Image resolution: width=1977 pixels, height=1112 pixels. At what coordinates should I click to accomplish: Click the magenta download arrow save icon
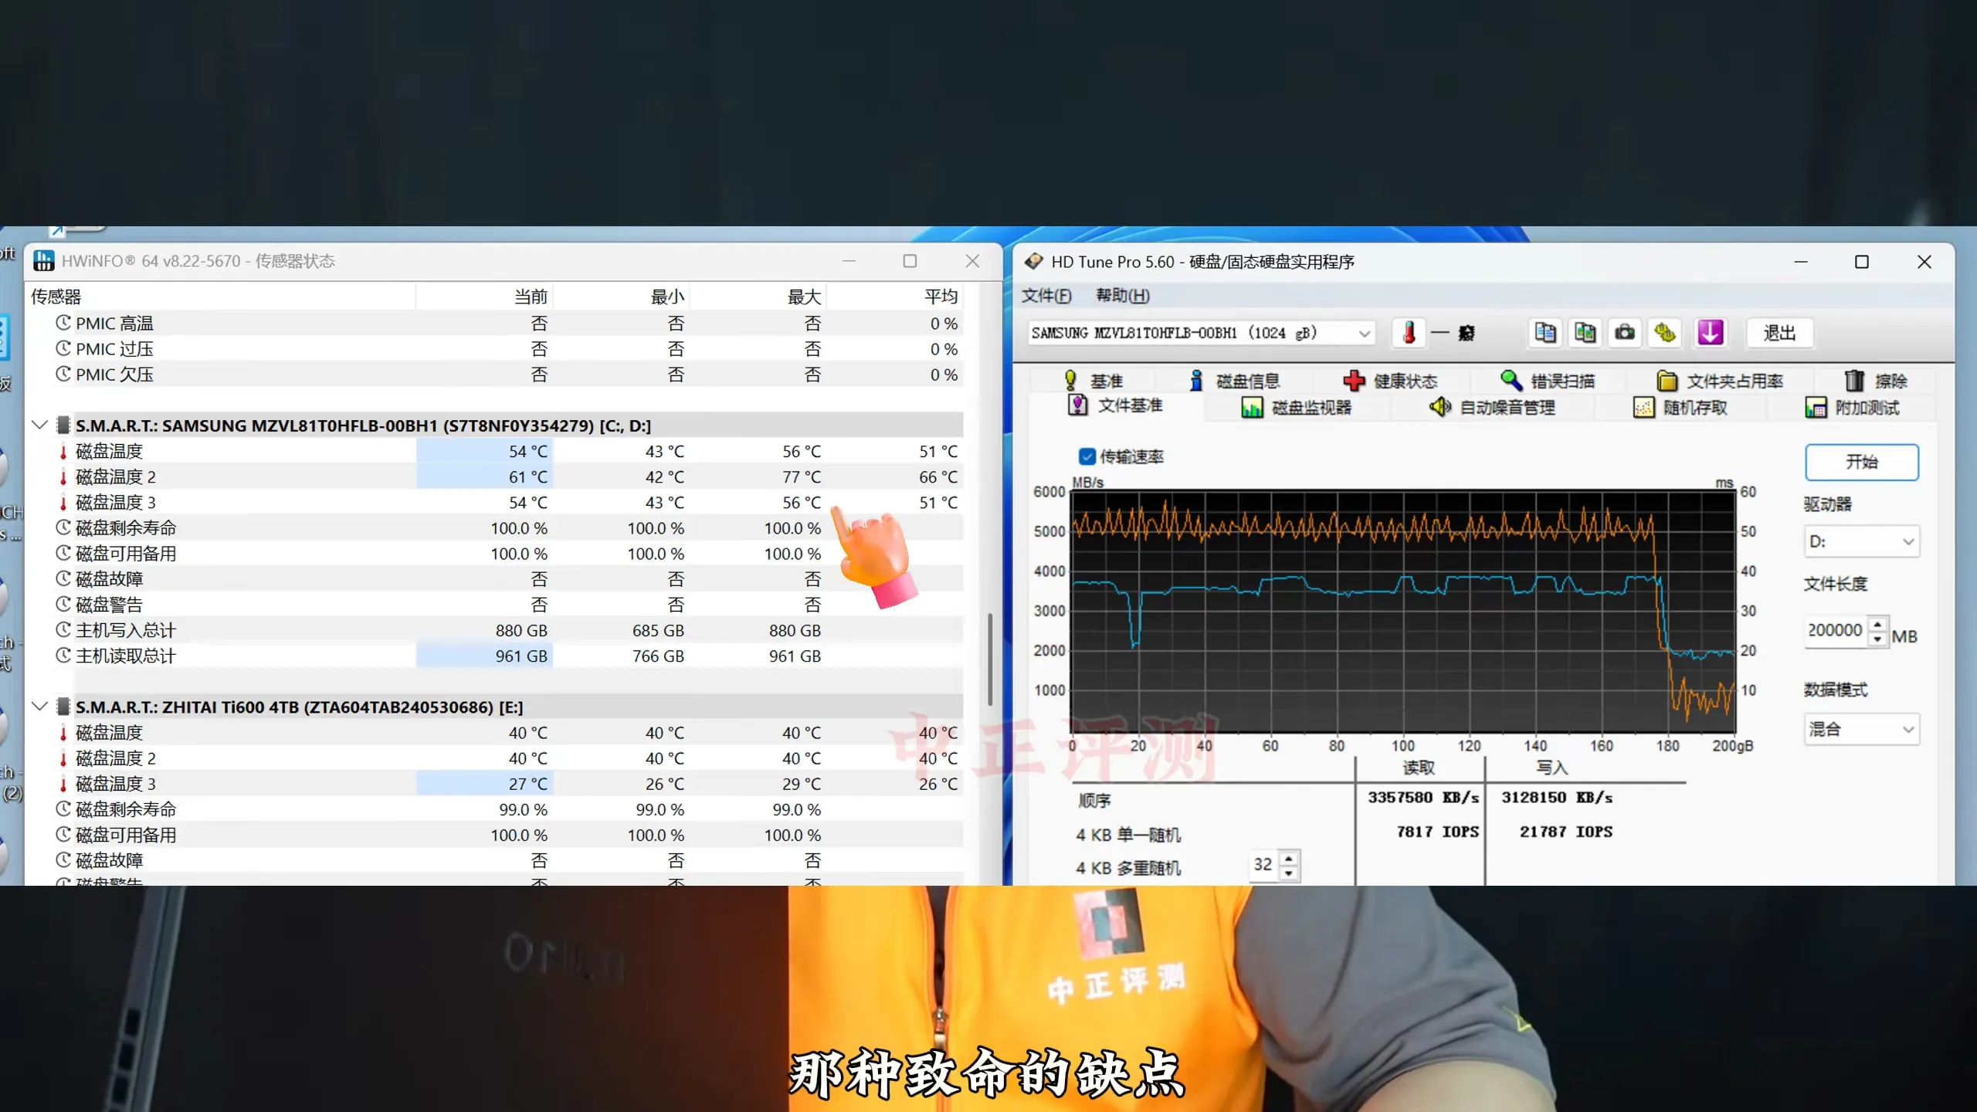[1710, 333]
